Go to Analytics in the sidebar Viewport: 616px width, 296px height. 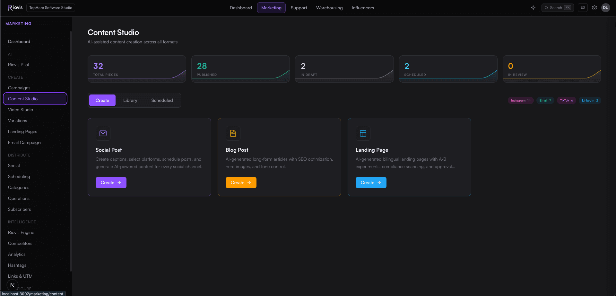pos(35,254)
